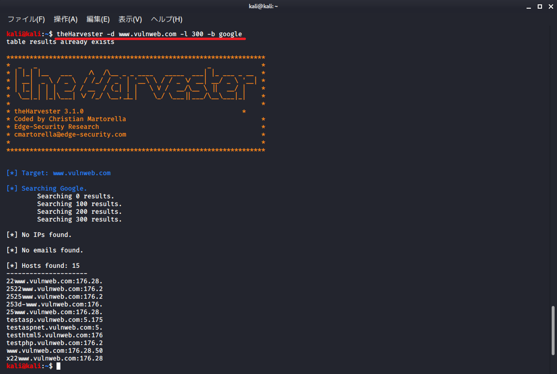Click the 'Searching 100 results.' line
This screenshot has width=557, height=374.
80,204
